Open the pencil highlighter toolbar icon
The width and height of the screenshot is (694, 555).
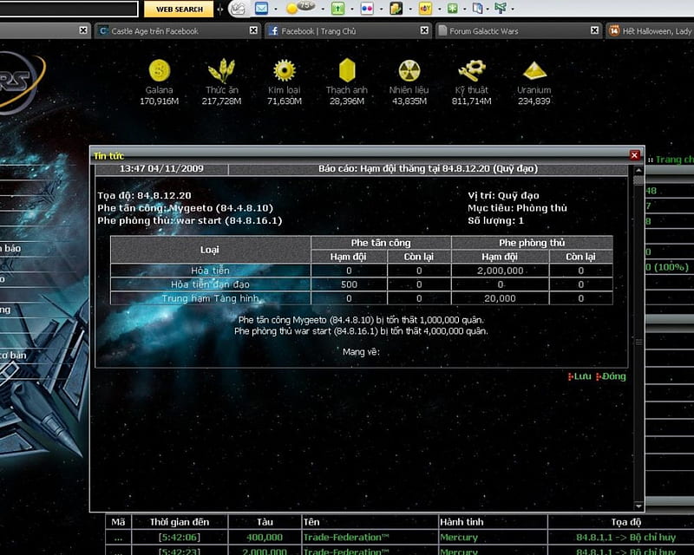tap(239, 9)
